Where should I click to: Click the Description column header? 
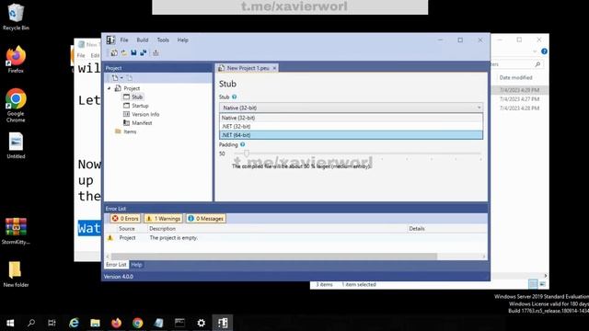tap(162, 229)
